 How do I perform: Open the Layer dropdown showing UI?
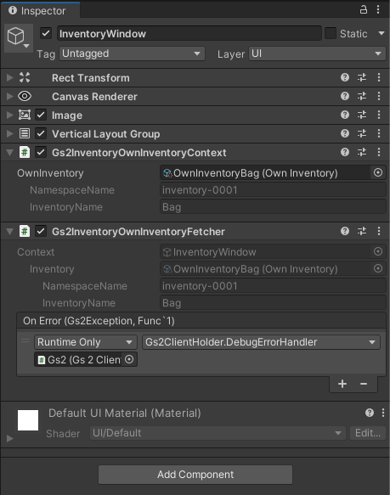(x=317, y=53)
